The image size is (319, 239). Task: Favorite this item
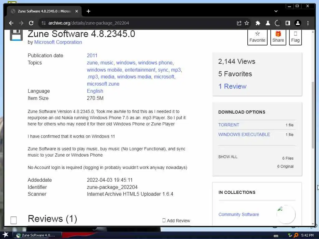(257, 37)
